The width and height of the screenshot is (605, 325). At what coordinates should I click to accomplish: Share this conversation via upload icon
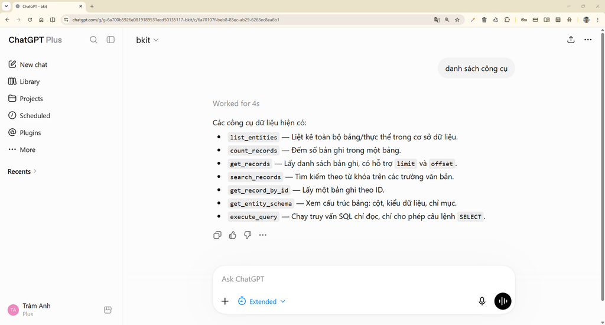click(x=571, y=40)
